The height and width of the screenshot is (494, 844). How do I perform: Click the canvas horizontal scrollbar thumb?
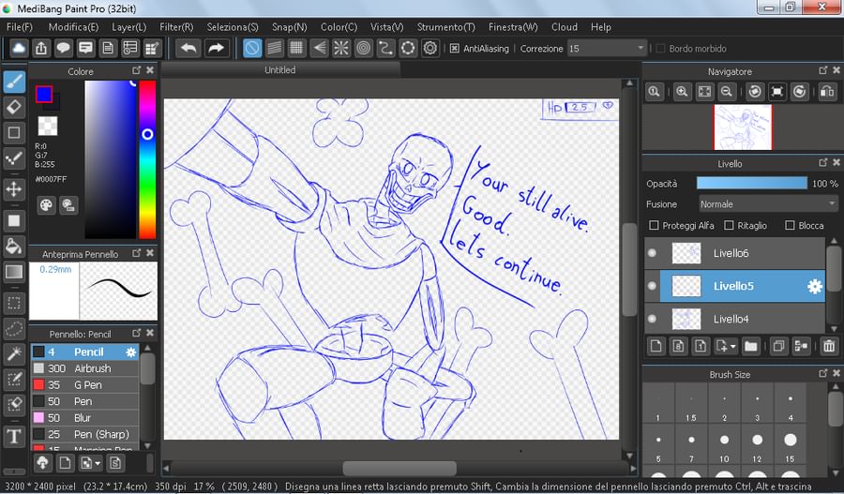coord(399,468)
